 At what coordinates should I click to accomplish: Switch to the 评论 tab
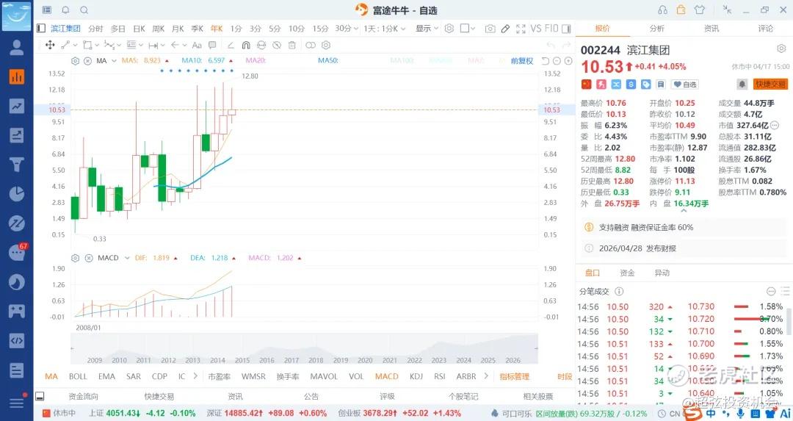[766, 29]
